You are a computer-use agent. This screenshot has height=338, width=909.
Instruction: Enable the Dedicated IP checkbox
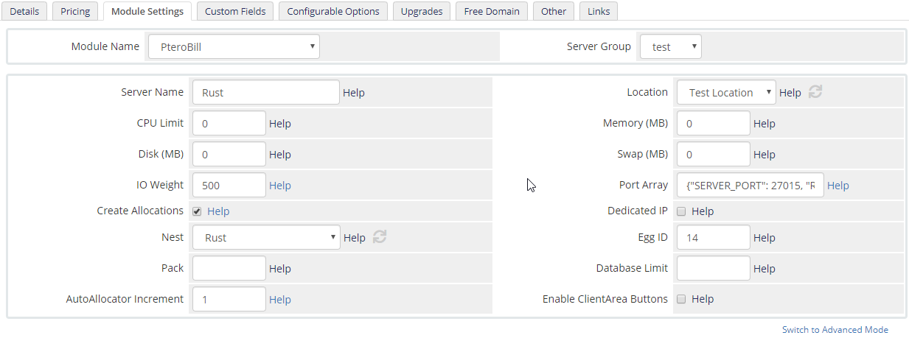tap(681, 211)
